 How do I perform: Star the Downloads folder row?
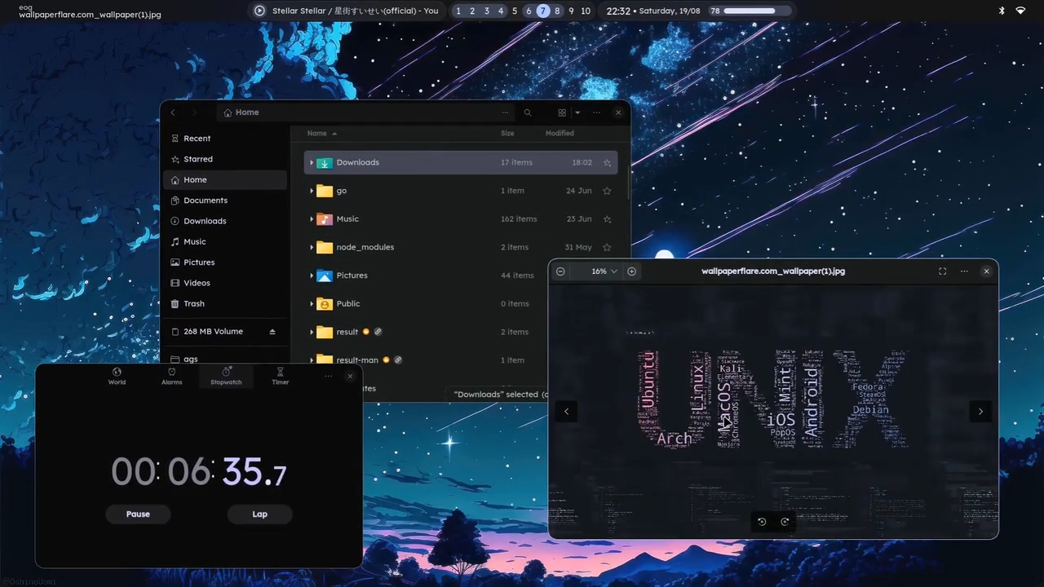coord(607,162)
